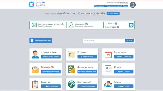Screen dimensions: 163x91
Task: Click the person icon beside Мои дела
Action: pos(71,25)
